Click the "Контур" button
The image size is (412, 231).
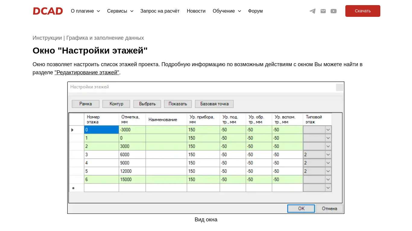point(116,104)
